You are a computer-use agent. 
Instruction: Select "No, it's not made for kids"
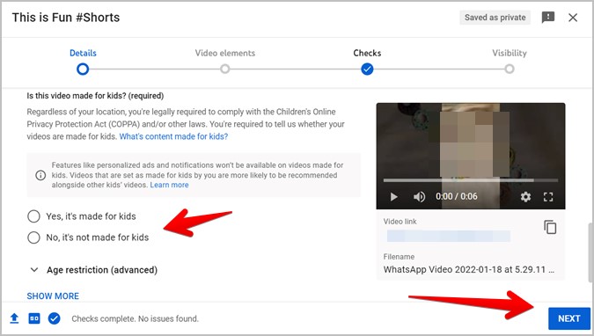tap(33, 237)
